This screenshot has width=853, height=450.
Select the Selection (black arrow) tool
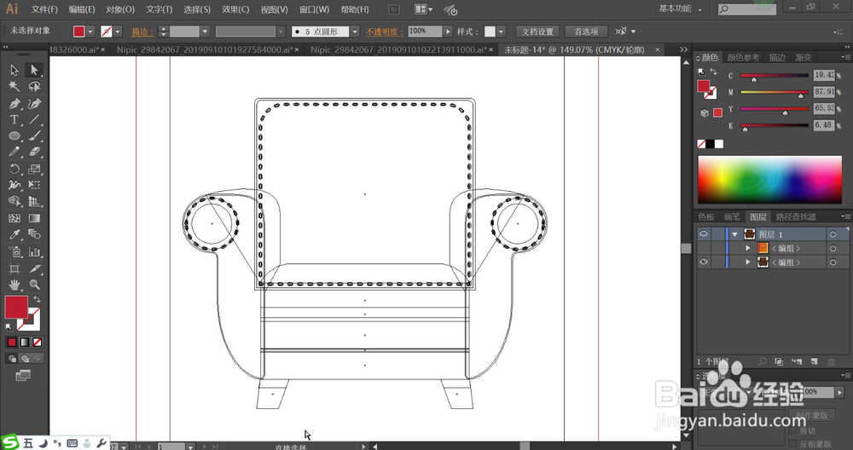click(15, 70)
